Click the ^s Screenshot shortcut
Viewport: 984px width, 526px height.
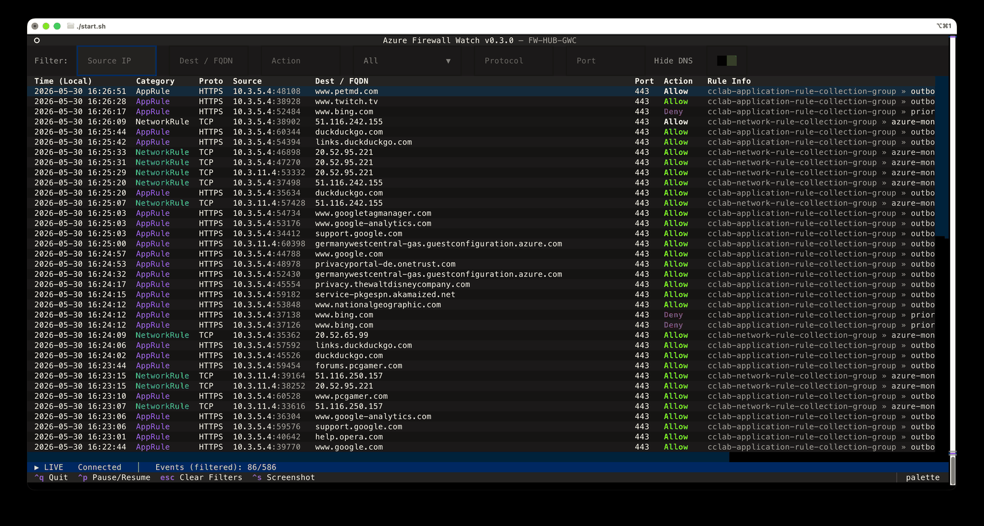coord(283,477)
